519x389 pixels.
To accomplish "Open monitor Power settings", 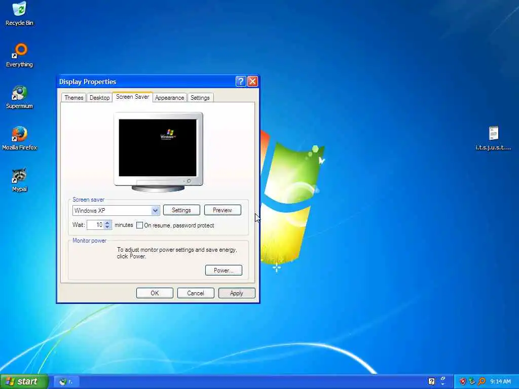I will (x=224, y=270).
